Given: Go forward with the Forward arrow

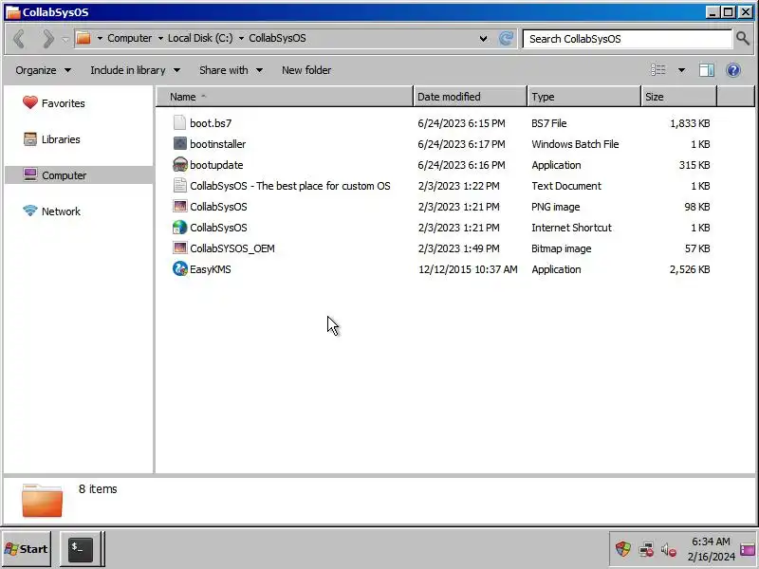Looking at the screenshot, I should (x=47, y=38).
